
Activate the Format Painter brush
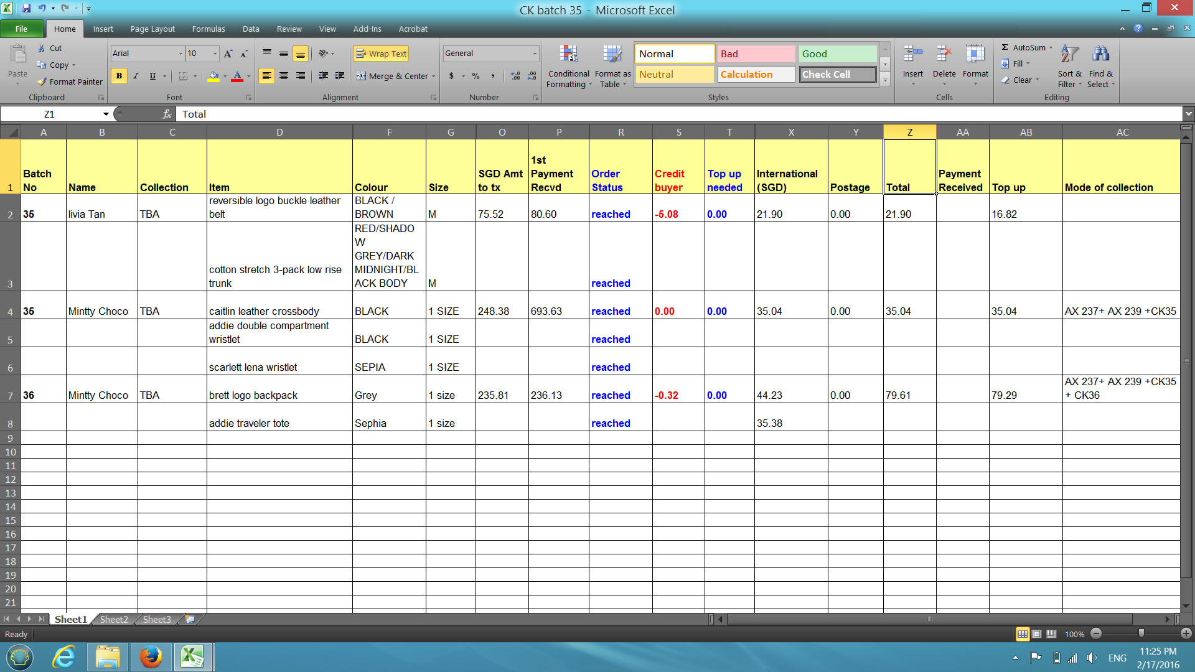point(42,82)
